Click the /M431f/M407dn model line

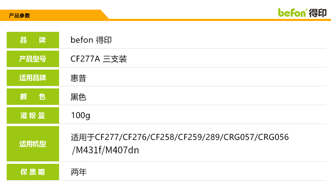[105, 150]
